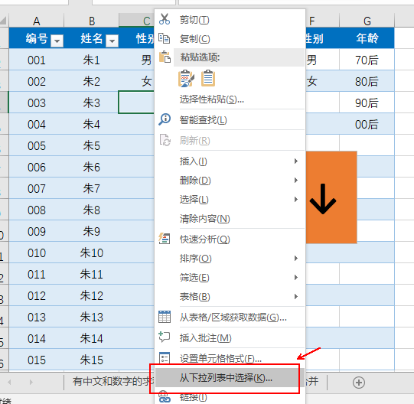Expand the 表格(B) submenu arrow
Screen dimensions: 414x404
tap(296, 296)
